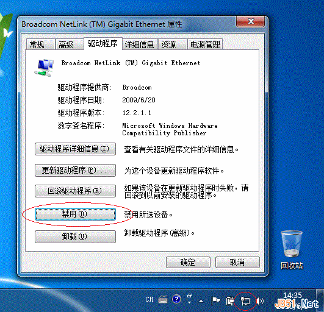Viewport: 324px width, 312px height.
Task: Switch to the 资源 tab
Action: click(172, 44)
